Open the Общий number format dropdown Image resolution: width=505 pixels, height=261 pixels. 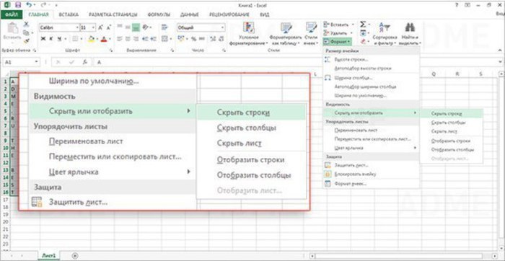222,27
